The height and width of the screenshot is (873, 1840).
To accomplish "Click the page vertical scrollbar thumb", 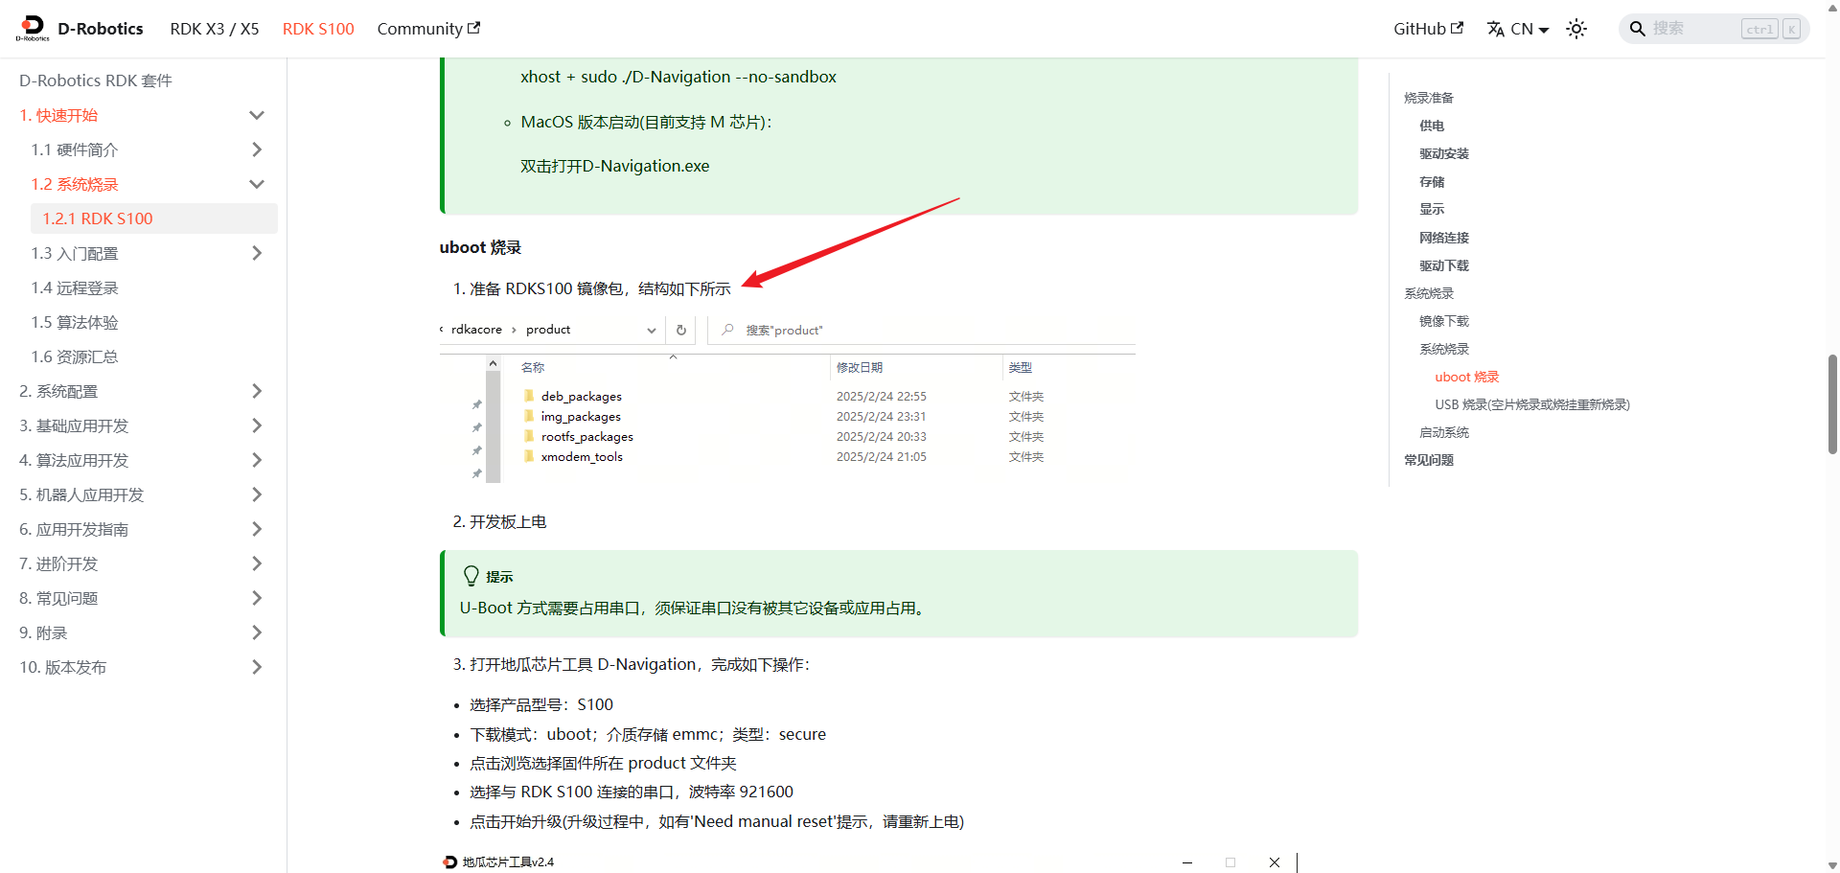I will [x=1832, y=403].
